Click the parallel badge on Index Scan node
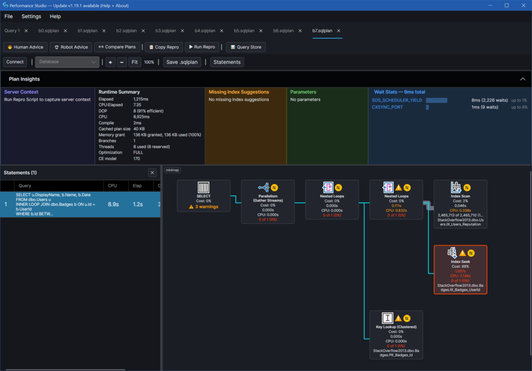Image resolution: width=532 pixels, height=371 pixels. click(467, 187)
